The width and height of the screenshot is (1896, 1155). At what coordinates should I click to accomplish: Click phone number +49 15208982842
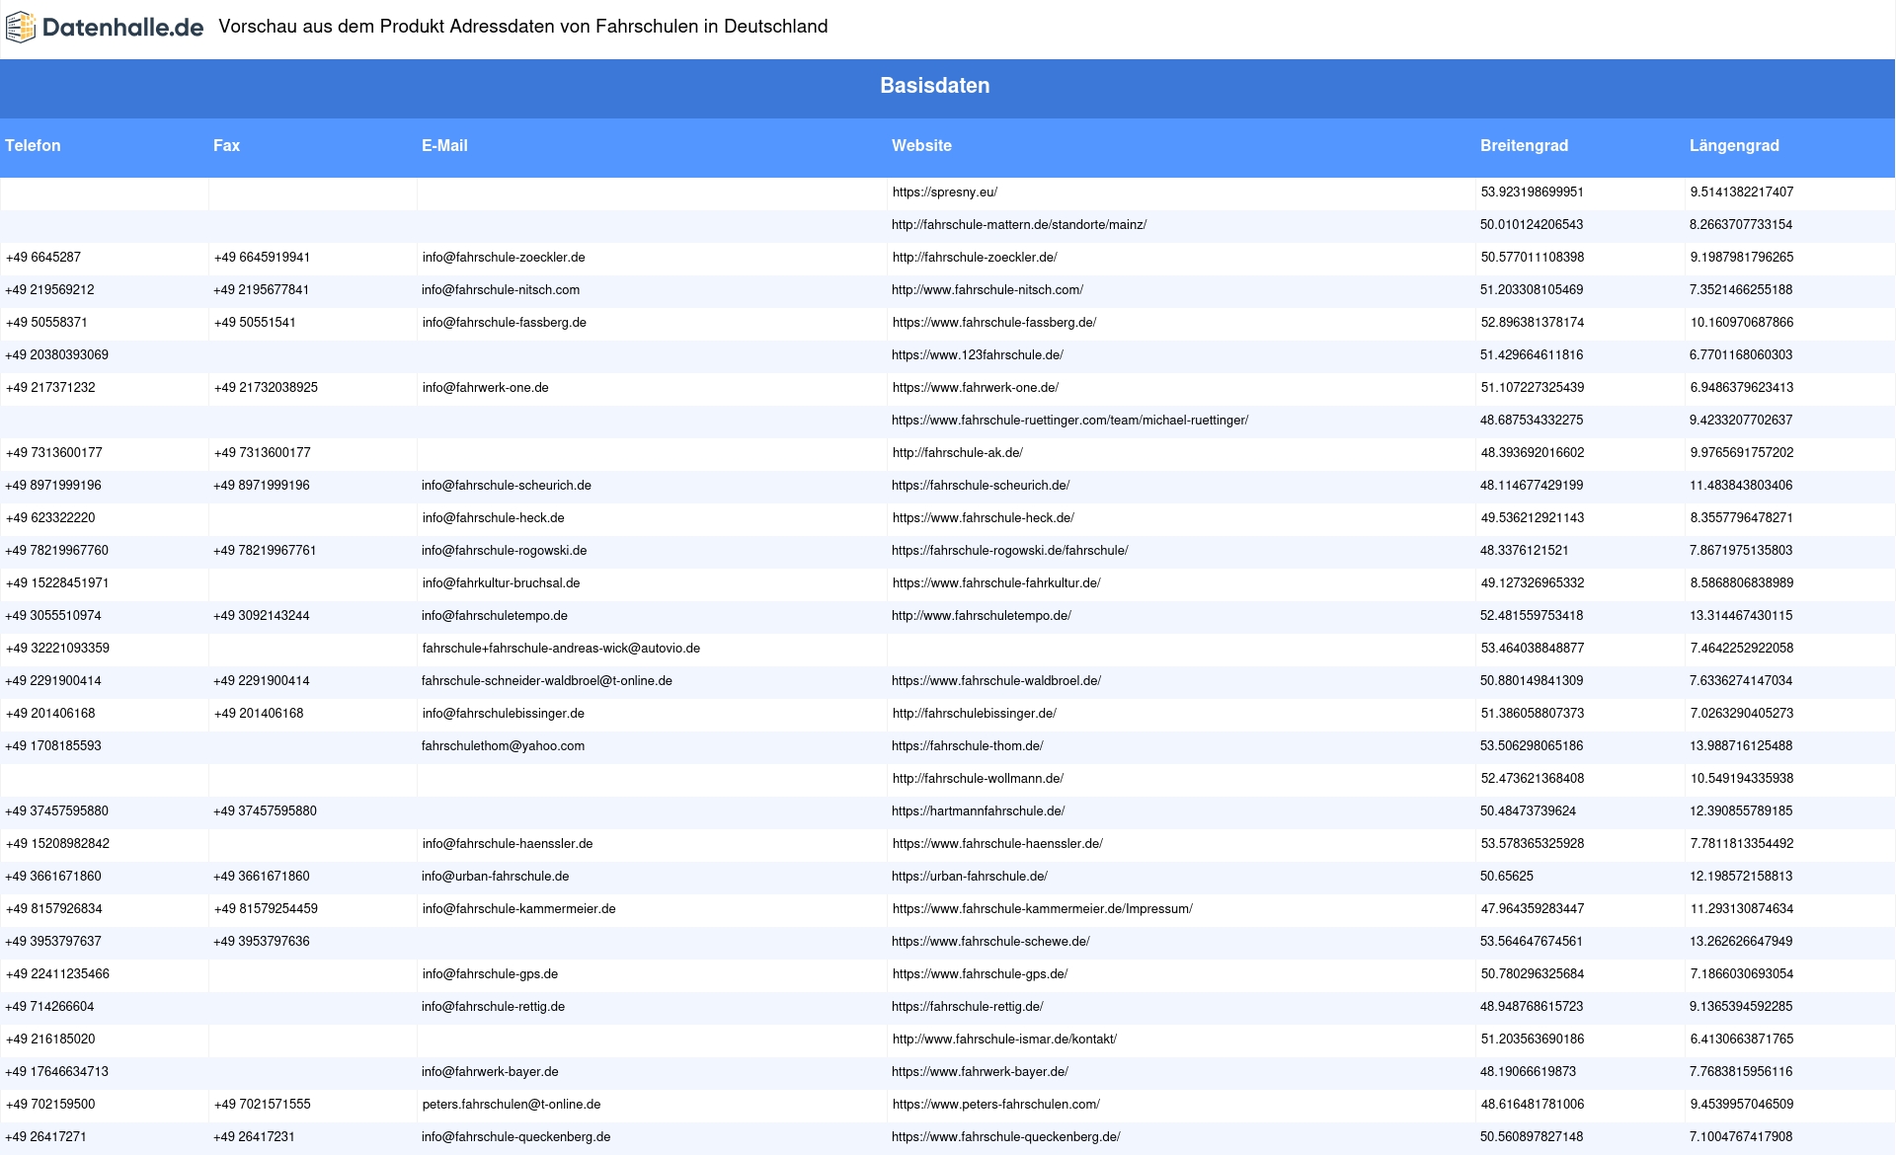57,844
